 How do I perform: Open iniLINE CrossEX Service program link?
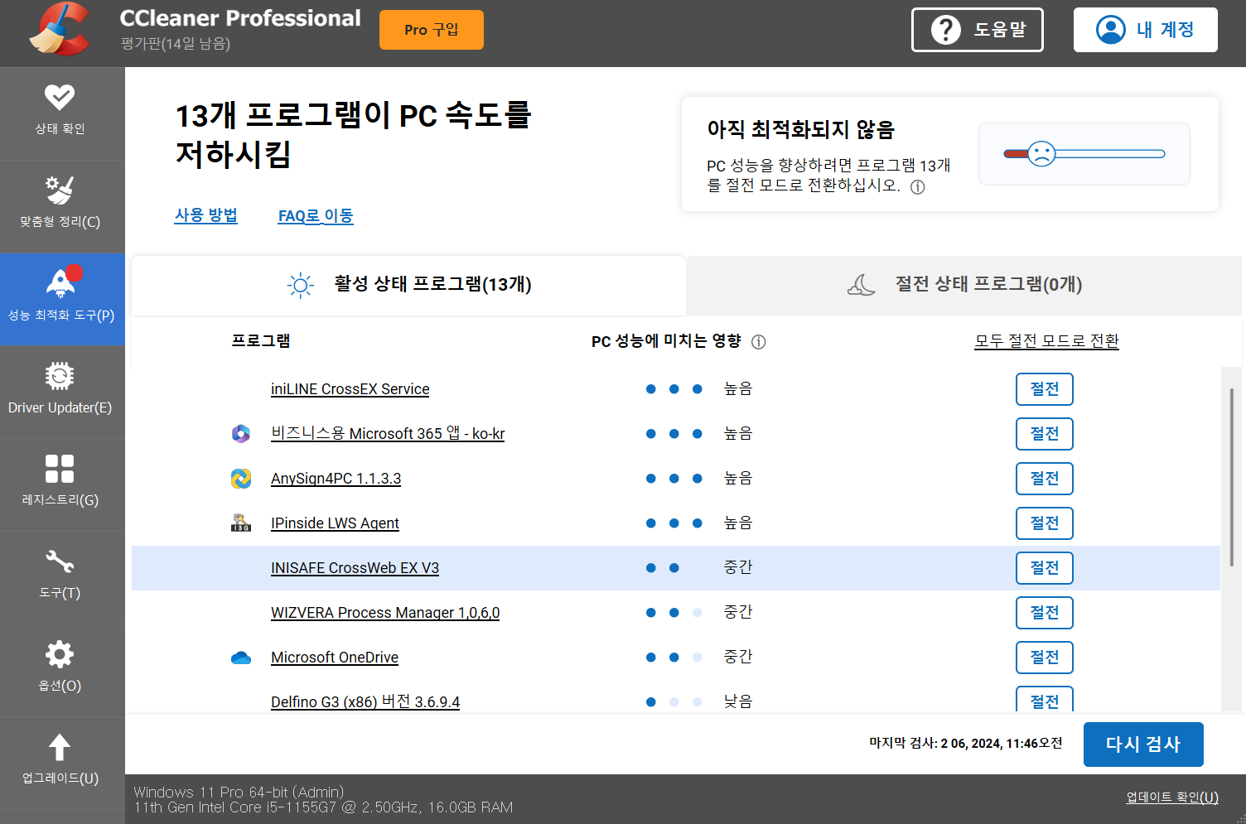(350, 389)
